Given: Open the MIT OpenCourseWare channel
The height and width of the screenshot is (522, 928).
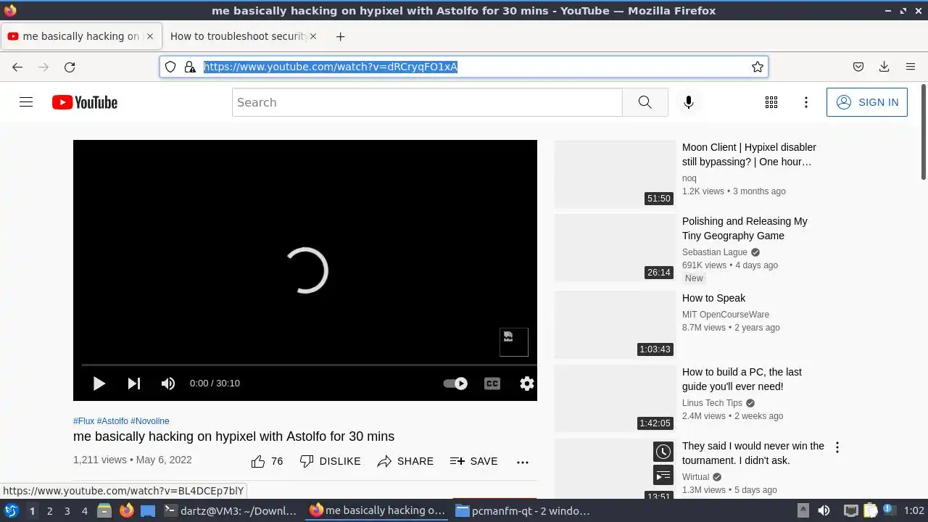Looking at the screenshot, I should click(726, 315).
